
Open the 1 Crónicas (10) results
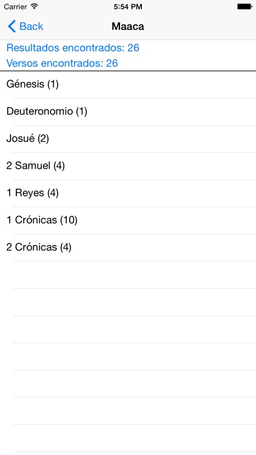pyautogui.click(x=128, y=221)
